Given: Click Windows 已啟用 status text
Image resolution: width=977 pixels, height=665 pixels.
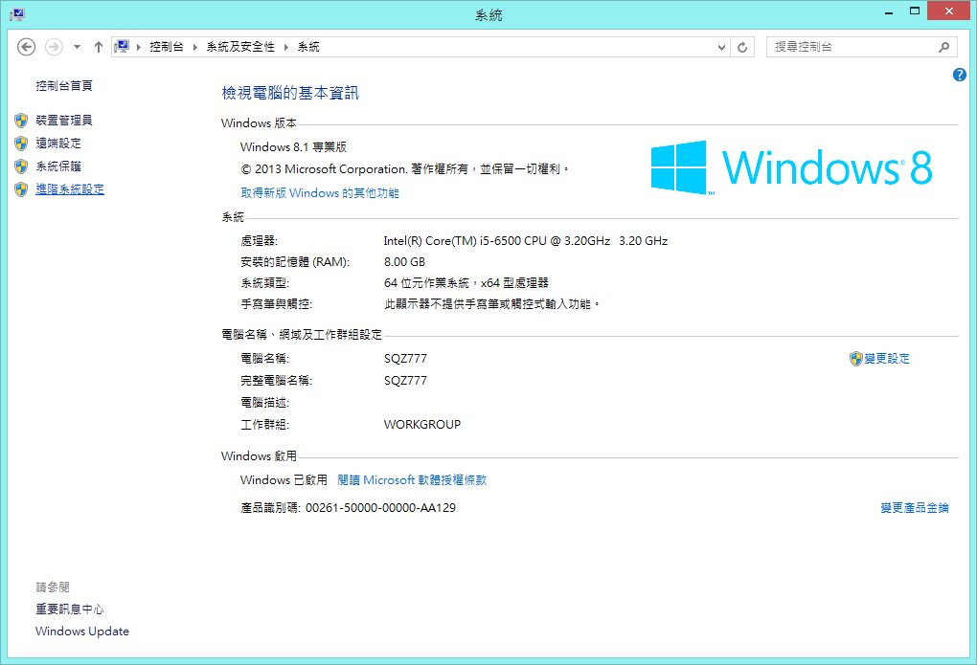Looking at the screenshot, I should click(284, 480).
